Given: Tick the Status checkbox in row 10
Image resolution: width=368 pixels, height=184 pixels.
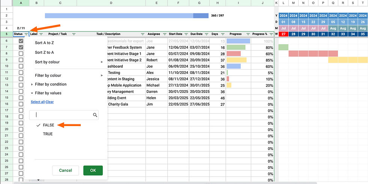Looking at the screenshot, I should [x=21, y=66].
